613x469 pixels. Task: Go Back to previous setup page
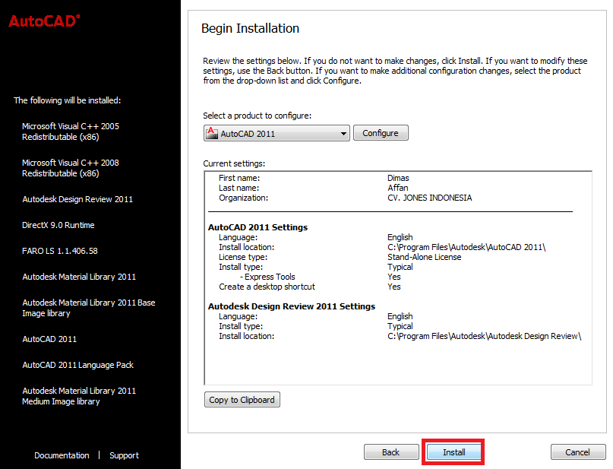391,452
